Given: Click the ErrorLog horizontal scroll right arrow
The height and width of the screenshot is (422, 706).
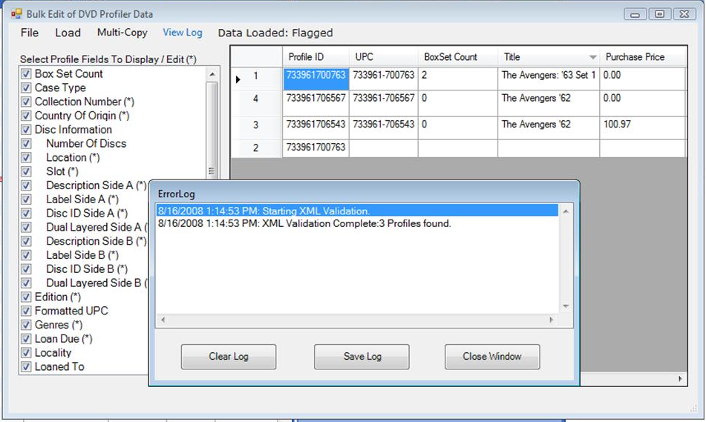Looking at the screenshot, I should tap(551, 320).
